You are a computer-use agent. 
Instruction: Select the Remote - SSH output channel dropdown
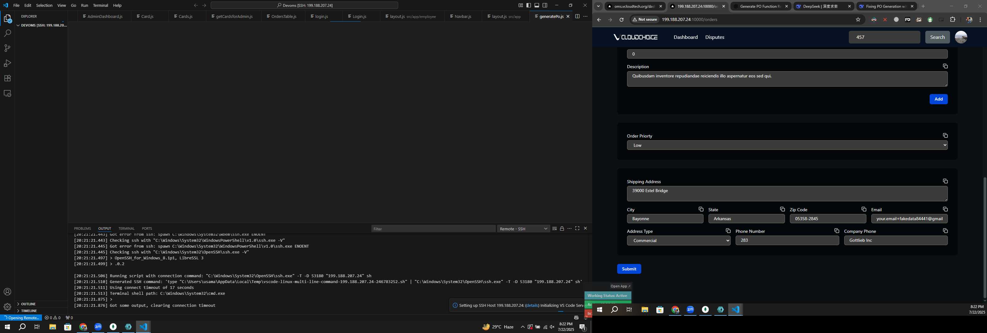coord(523,229)
